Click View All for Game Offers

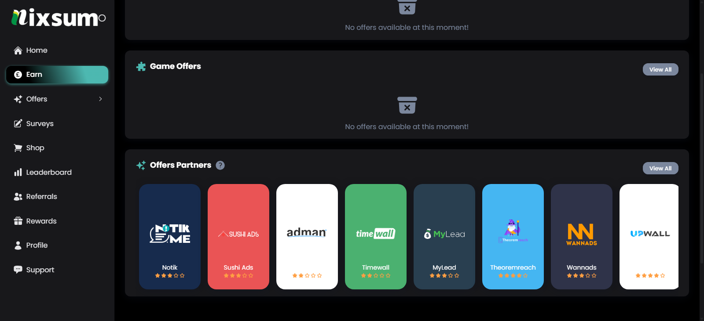pos(660,69)
